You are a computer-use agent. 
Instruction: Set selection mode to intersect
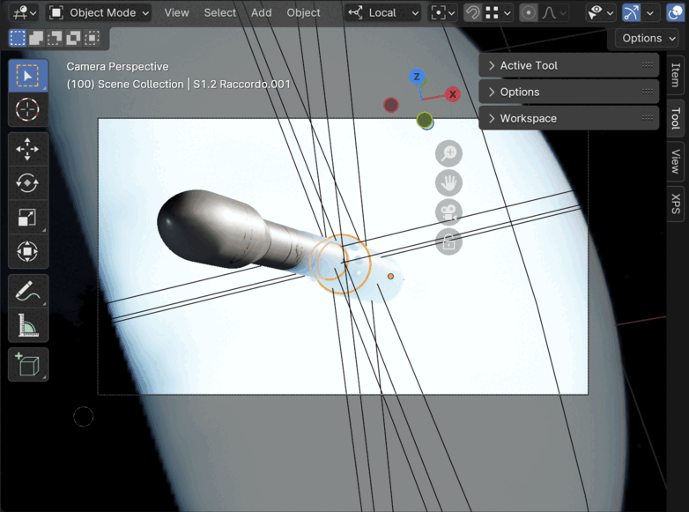point(92,38)
